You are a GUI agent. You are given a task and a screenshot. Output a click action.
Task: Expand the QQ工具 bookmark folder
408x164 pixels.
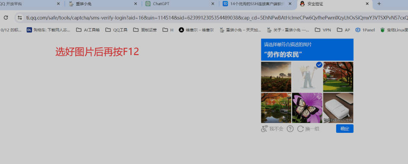tap(116, 30)
